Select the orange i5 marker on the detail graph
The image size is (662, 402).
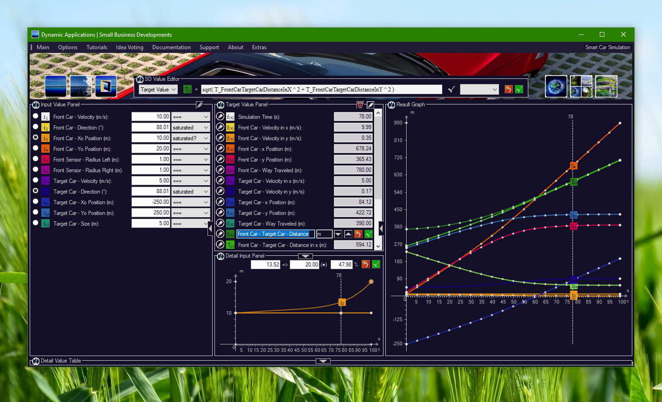pyautogui.click(x=342, y=302)
